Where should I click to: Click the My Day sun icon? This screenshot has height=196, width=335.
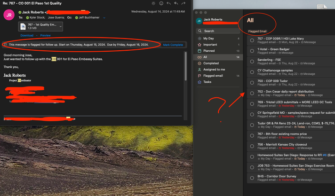coord(199,39)
